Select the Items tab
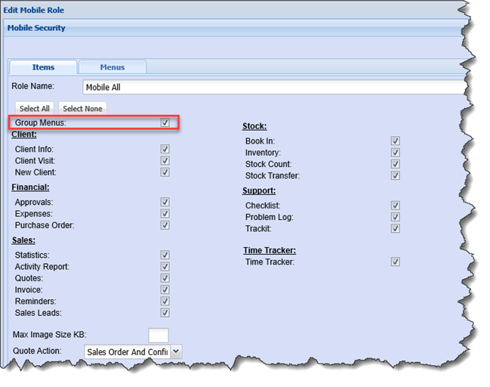 43,67
